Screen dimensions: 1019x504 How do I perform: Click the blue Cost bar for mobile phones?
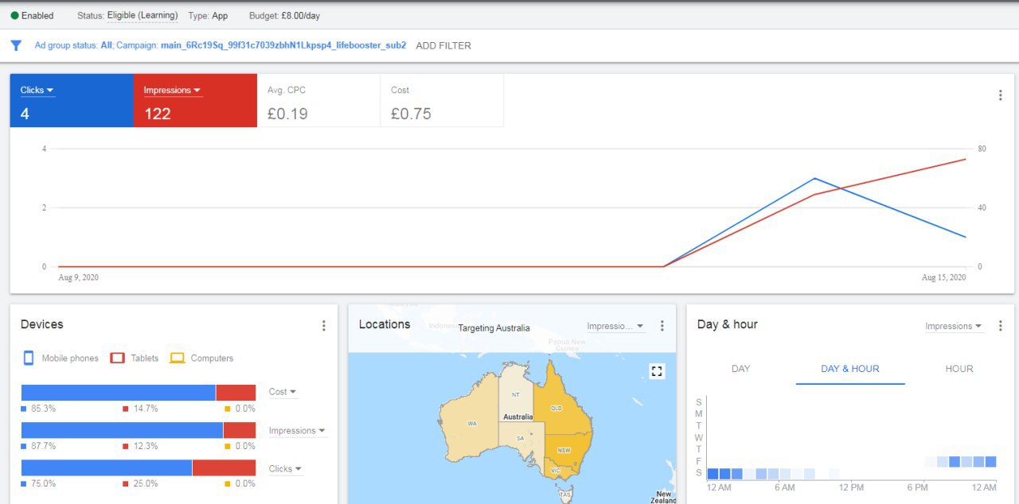[x=118, y=393]
